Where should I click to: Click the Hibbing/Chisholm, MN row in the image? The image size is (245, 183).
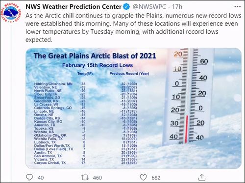coord(85,84)
